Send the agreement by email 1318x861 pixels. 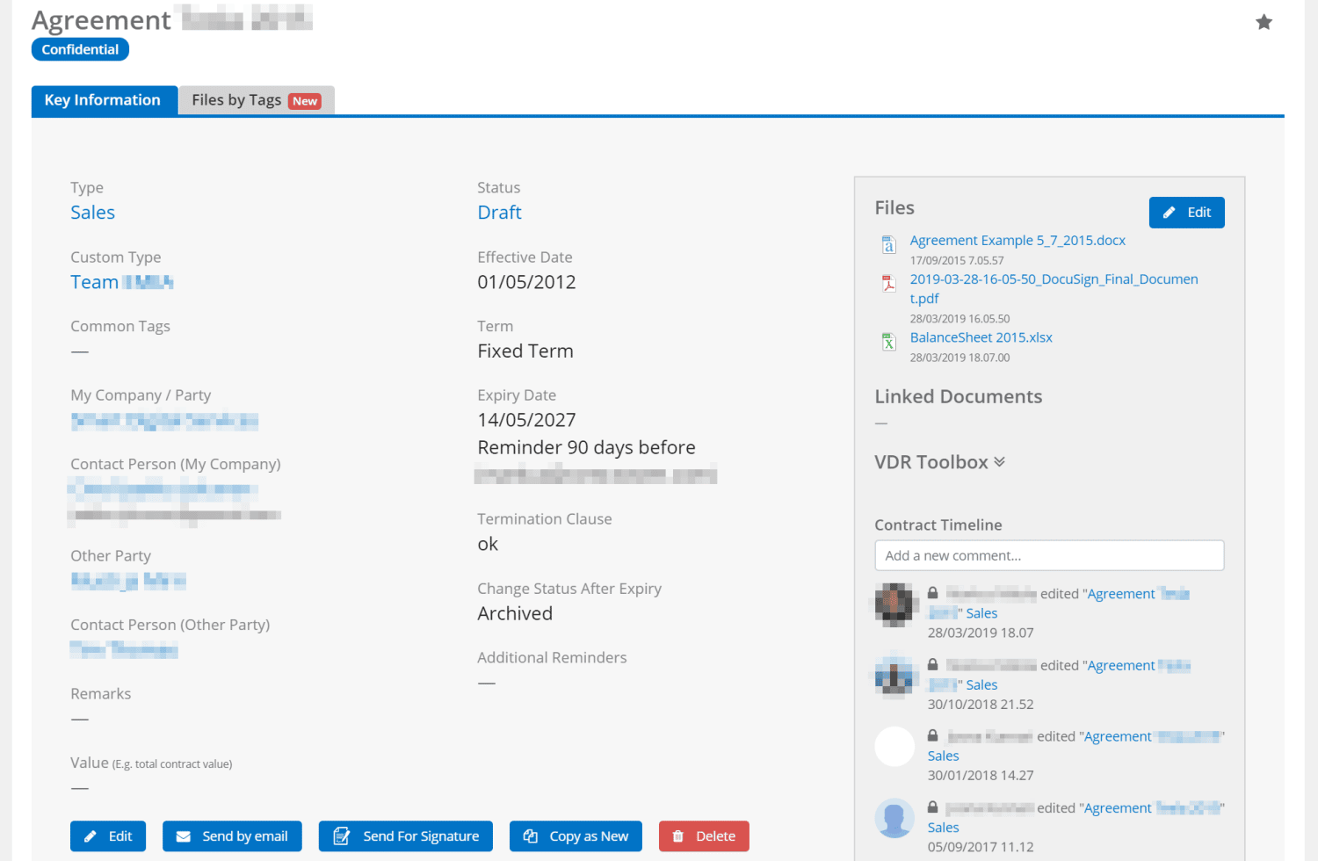pos(232,836)
